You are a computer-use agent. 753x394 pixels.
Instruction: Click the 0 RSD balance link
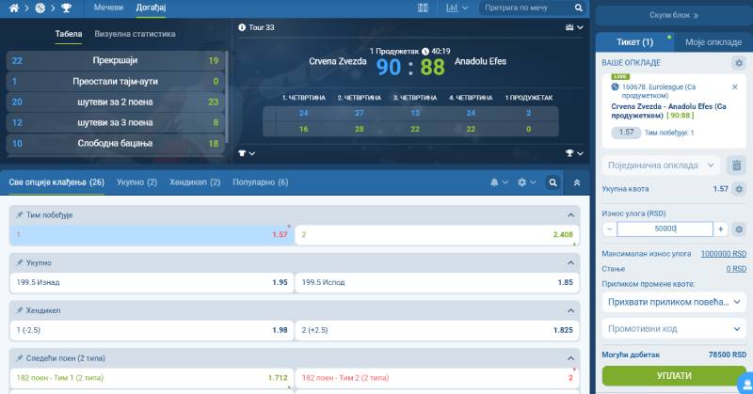(736, 269)
